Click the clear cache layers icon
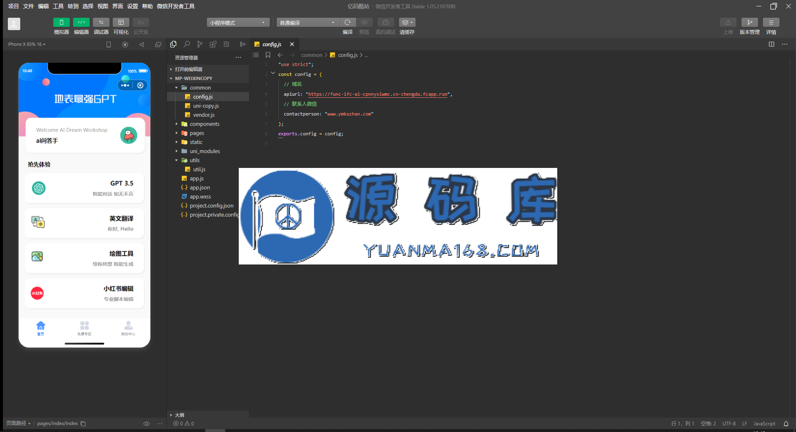The height and width of the screenshot is (432, 796). 407,22
